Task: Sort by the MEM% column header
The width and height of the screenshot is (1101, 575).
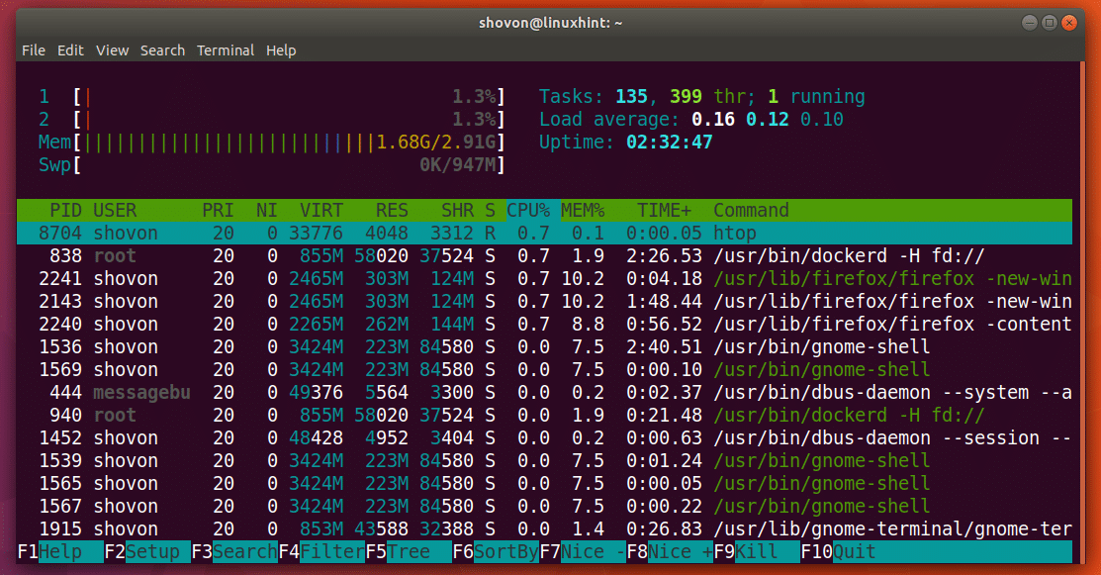Action: tap(583, 210)
